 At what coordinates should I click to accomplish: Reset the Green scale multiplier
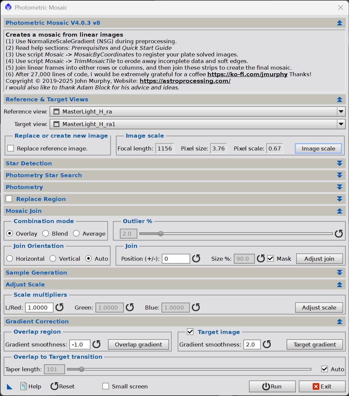[130, 308]
